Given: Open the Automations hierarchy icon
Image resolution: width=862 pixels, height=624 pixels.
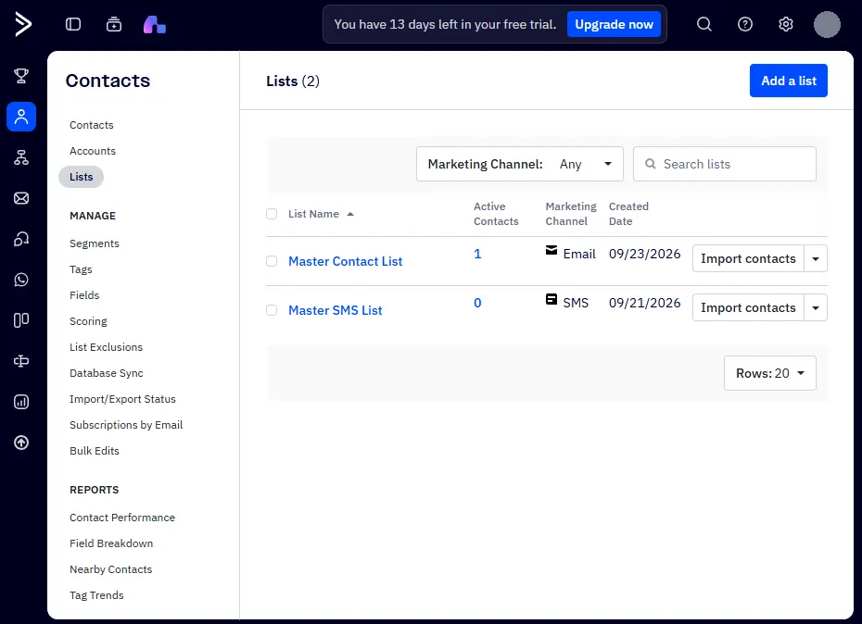Looking at the screenshot, I should tap(21, 157).
